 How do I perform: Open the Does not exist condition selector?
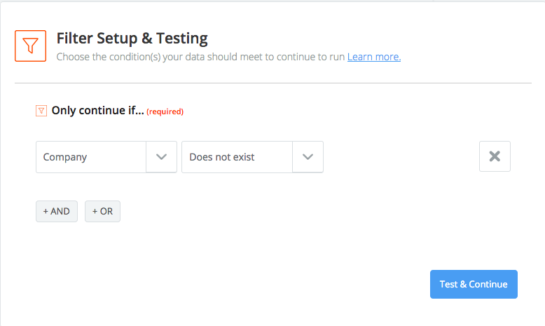(x=252, y=157)
